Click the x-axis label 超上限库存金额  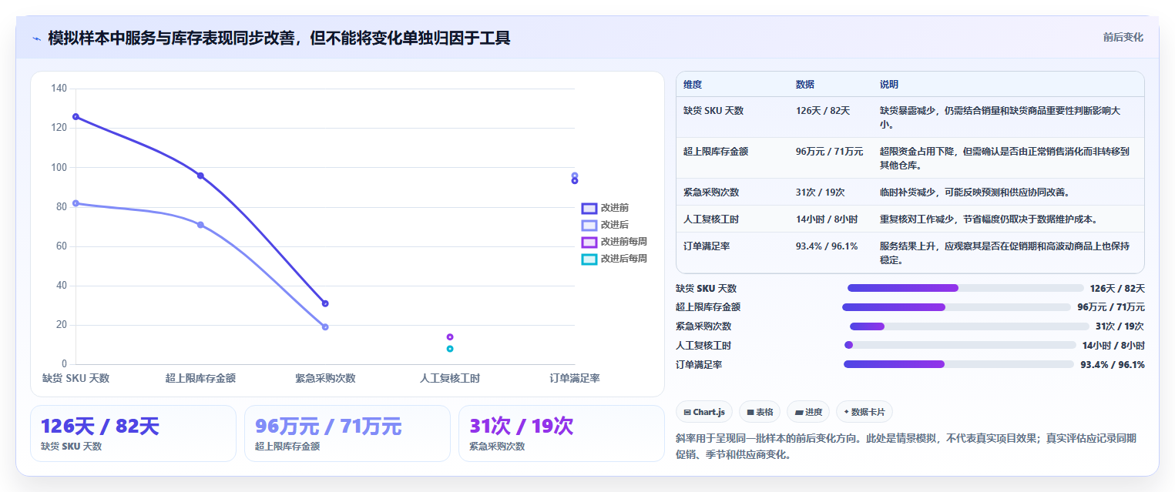(200, 378)
